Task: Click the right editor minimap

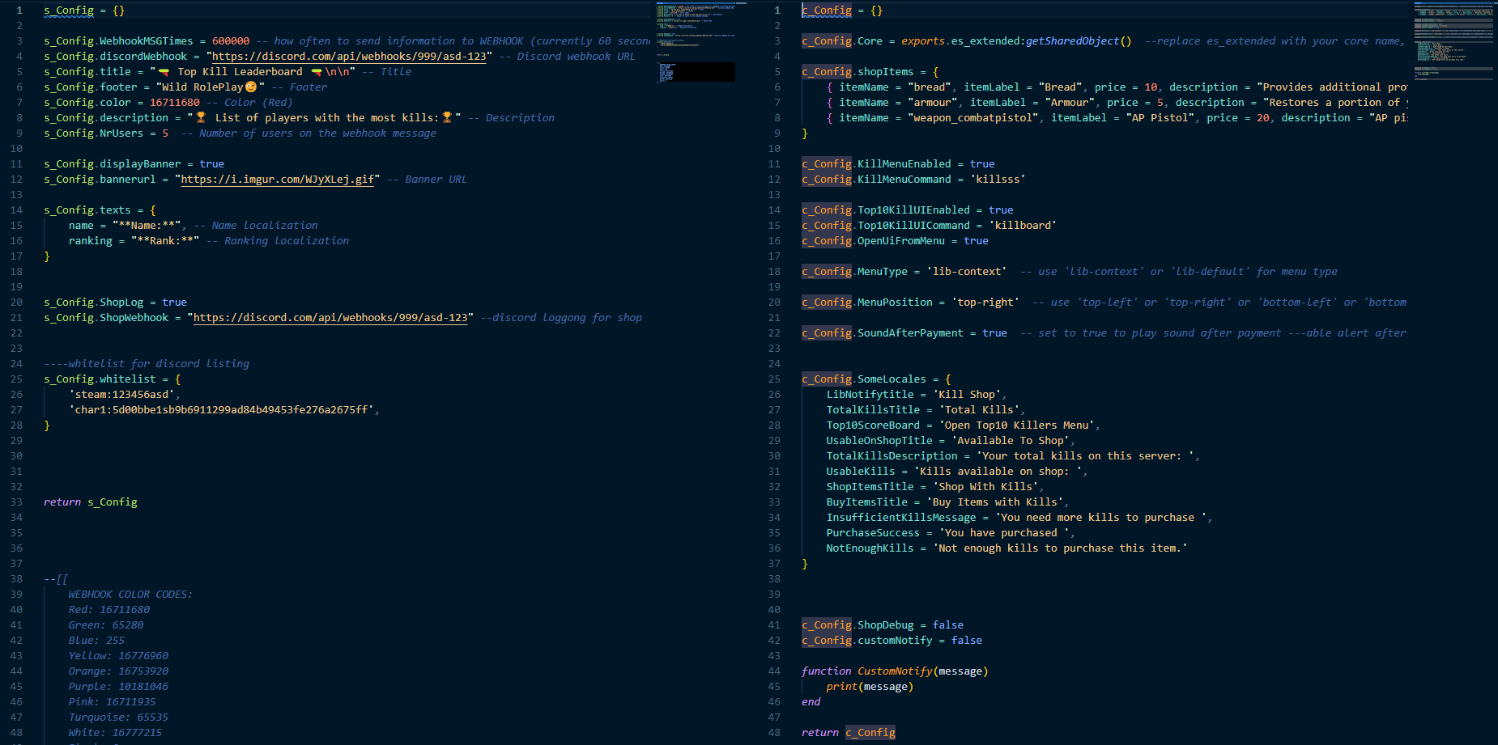Action: [1453, 40]
